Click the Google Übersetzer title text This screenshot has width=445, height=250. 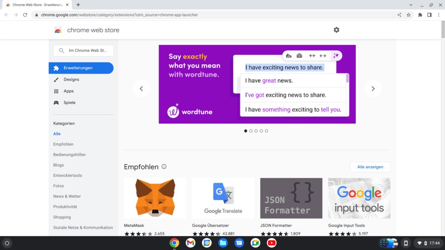(x=210, y=225)
